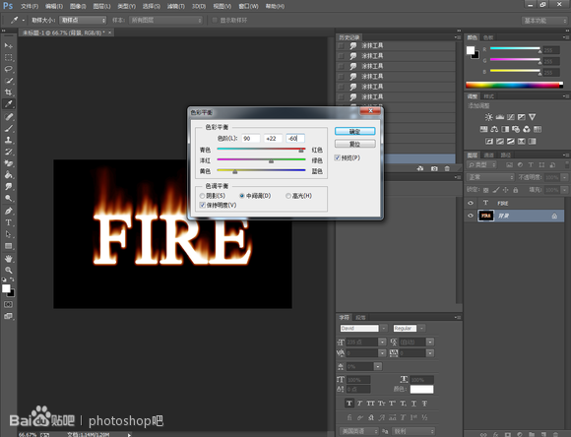Image resolution: width=571 pixels, height=437 pixels.
Task: Select the Eyedropper tool in the toolbox
Action: (x=9, y=103)
